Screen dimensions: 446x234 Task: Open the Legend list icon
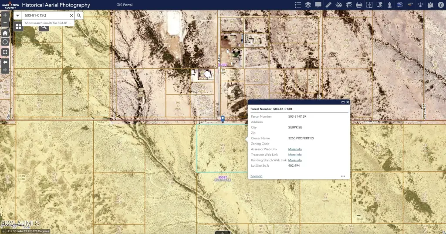(298, 5)
